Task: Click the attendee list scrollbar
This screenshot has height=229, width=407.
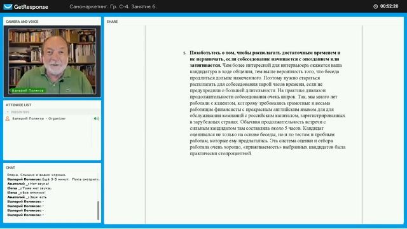Action: pyautogui.click(x=92, y=135)
